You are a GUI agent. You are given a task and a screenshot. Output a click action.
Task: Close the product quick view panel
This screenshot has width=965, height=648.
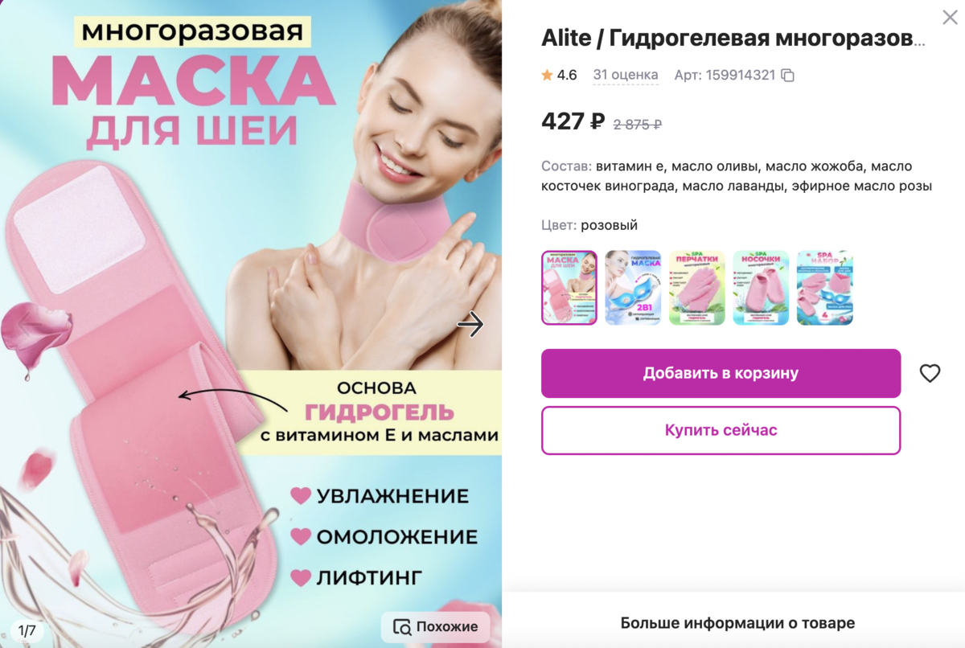coord(950,17)
